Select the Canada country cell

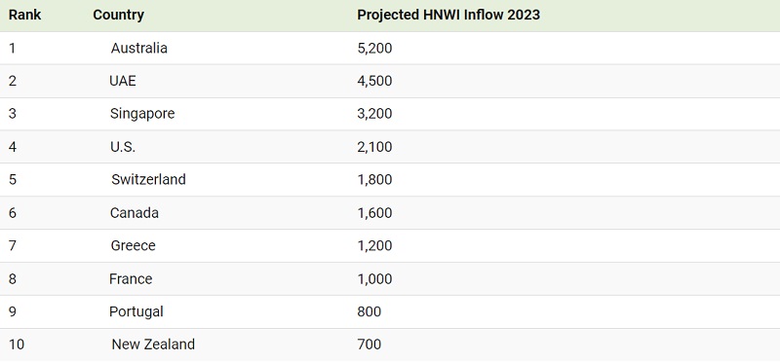[135, 213]
